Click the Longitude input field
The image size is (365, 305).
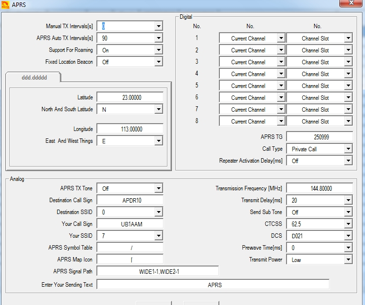130,129
